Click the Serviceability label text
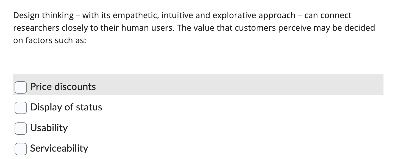415x159 pixels. pyautogui.click(x=59, y=149)
